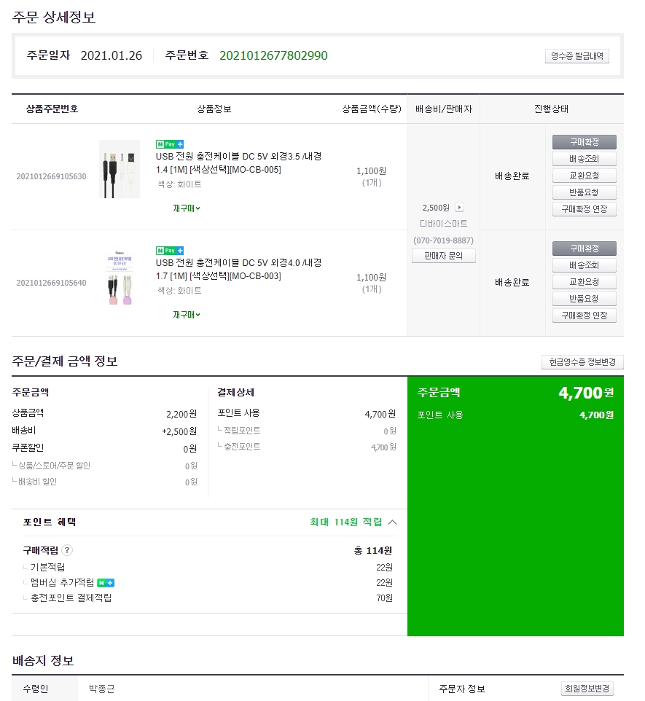
Task: Click the help icon next to 구매적립
Action: click(x=67, y=551)
